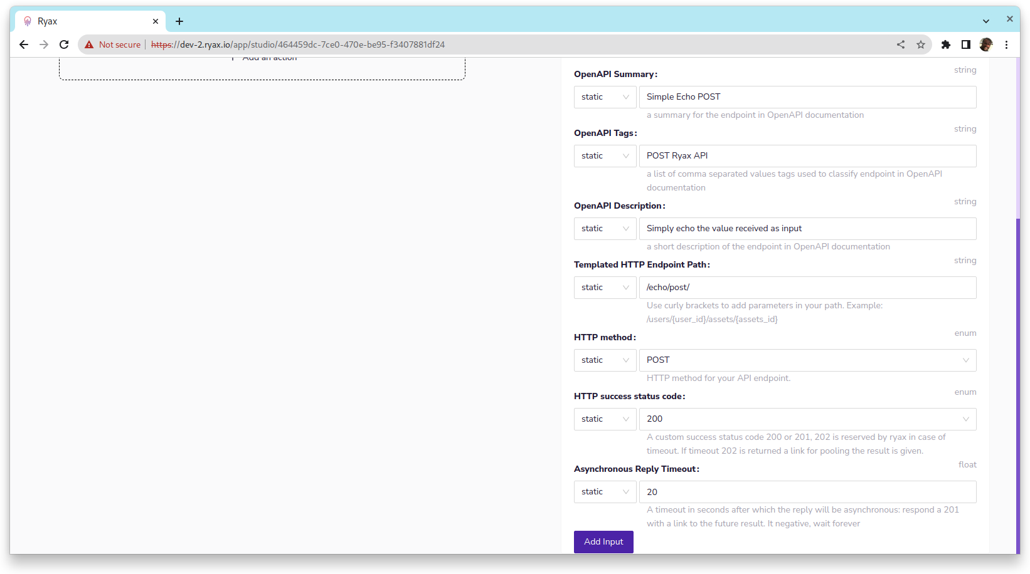This screenshot has width=1030, height=574.
Task: Click Add an action
Action: [269, 57]
